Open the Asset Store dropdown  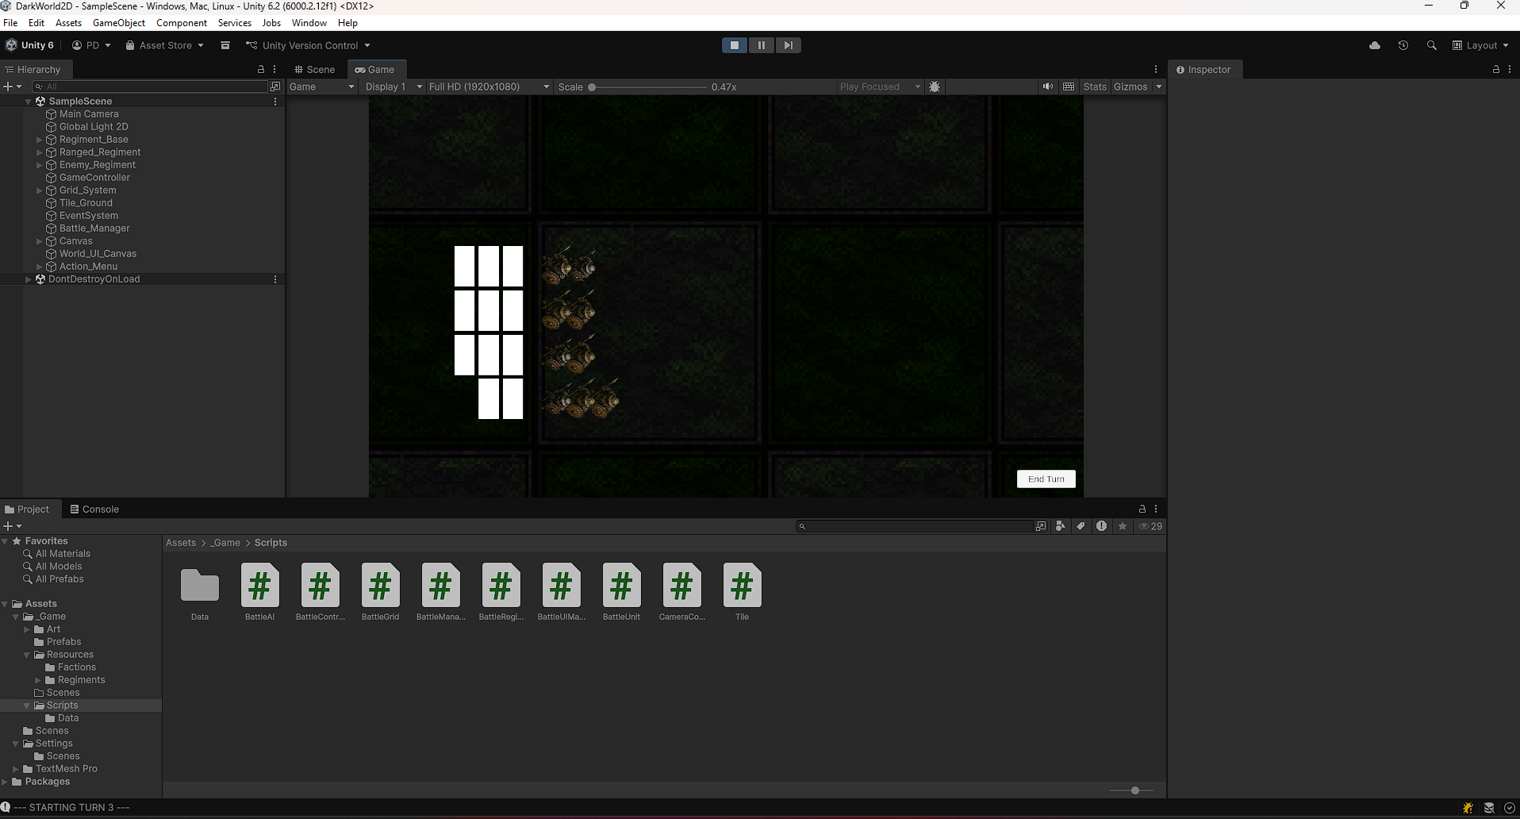(x=165, y=45)
